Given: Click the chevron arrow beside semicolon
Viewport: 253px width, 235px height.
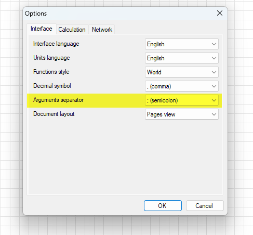Looking at the screenshot, I should pos(214,100).
